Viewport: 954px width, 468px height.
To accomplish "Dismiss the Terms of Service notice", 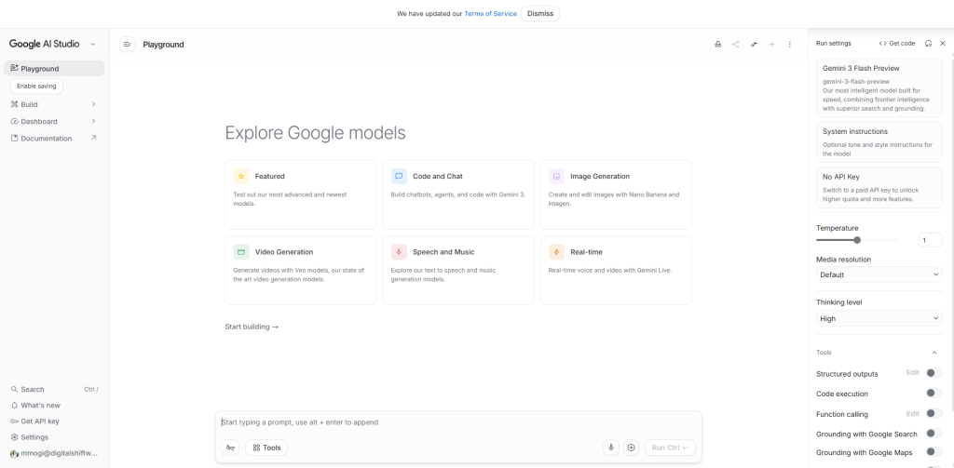I will coord(539,14).
